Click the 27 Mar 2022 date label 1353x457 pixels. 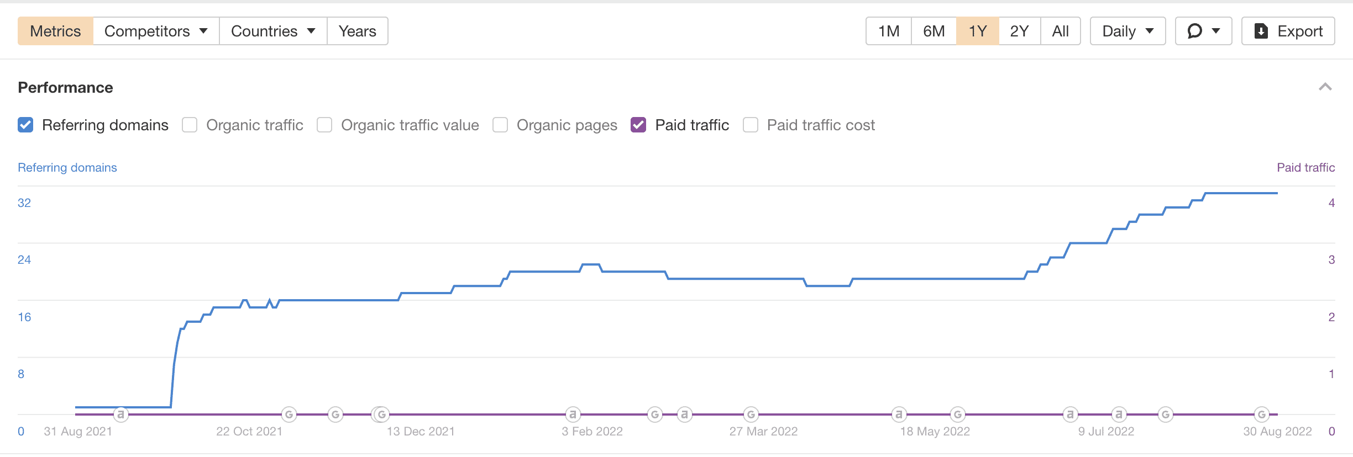763,431
